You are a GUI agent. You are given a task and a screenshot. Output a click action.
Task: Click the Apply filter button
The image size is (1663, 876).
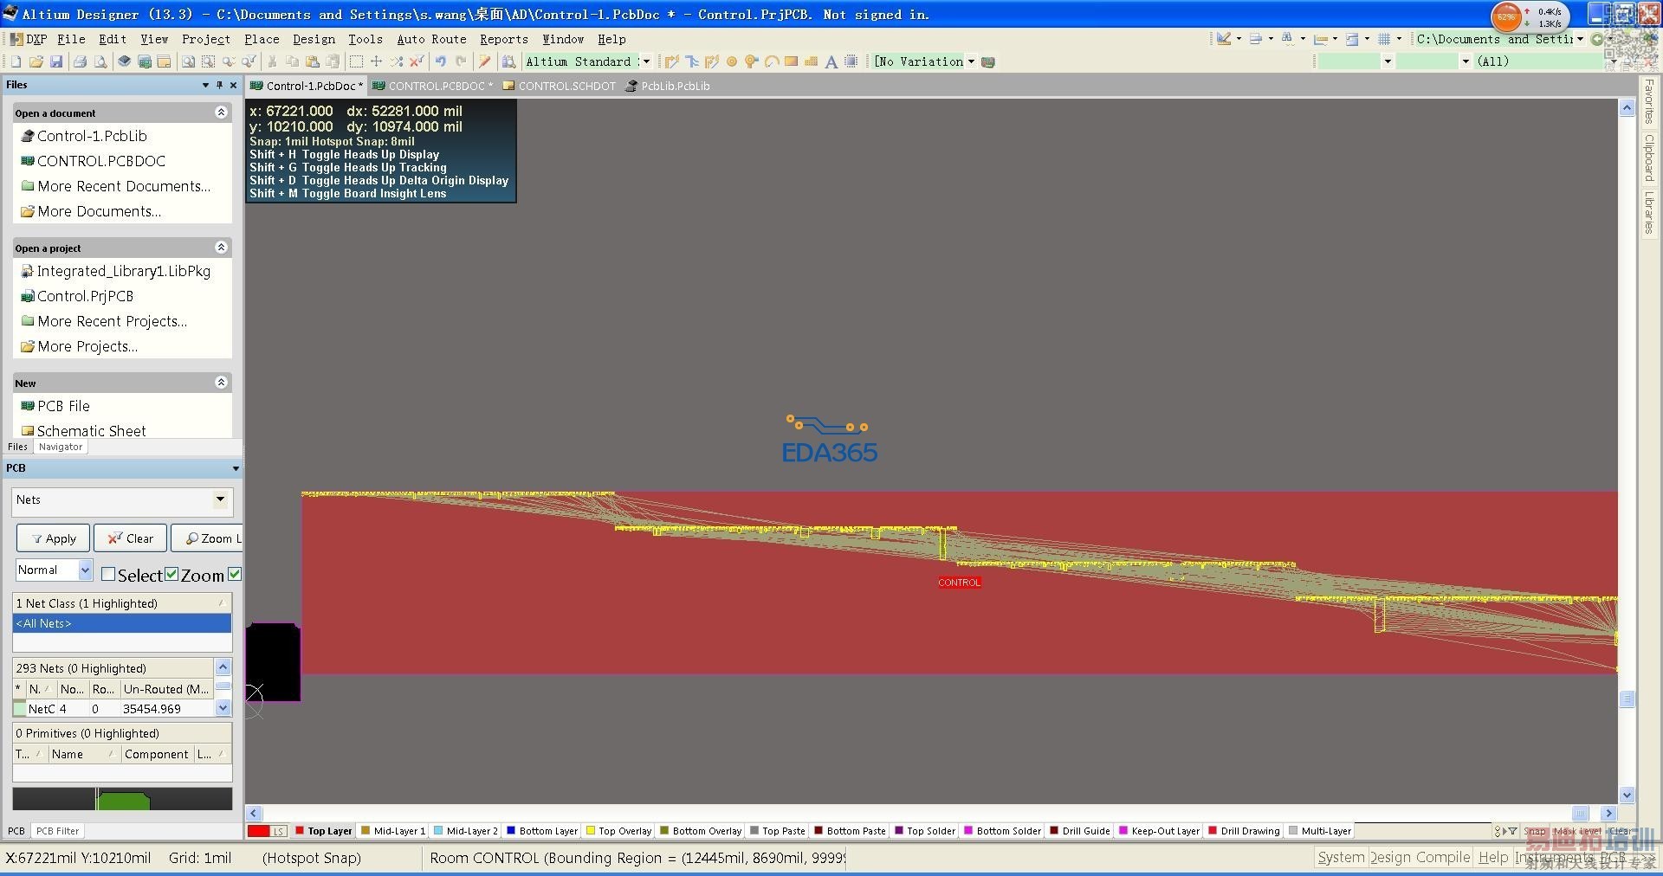click(54, 538)
